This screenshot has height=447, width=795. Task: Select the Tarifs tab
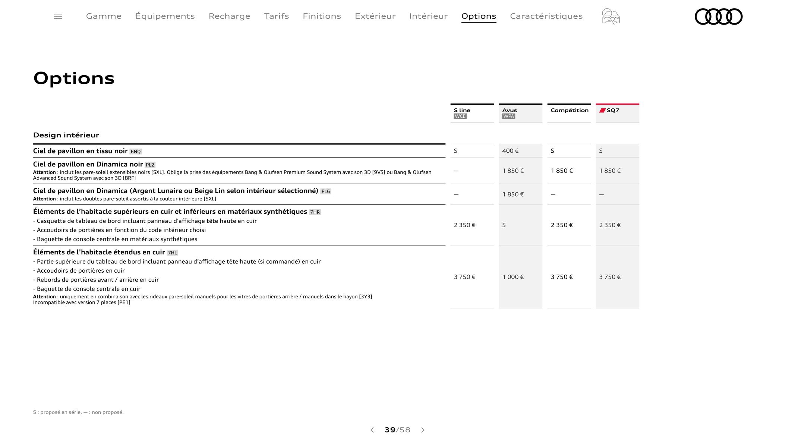pos(277,16)
